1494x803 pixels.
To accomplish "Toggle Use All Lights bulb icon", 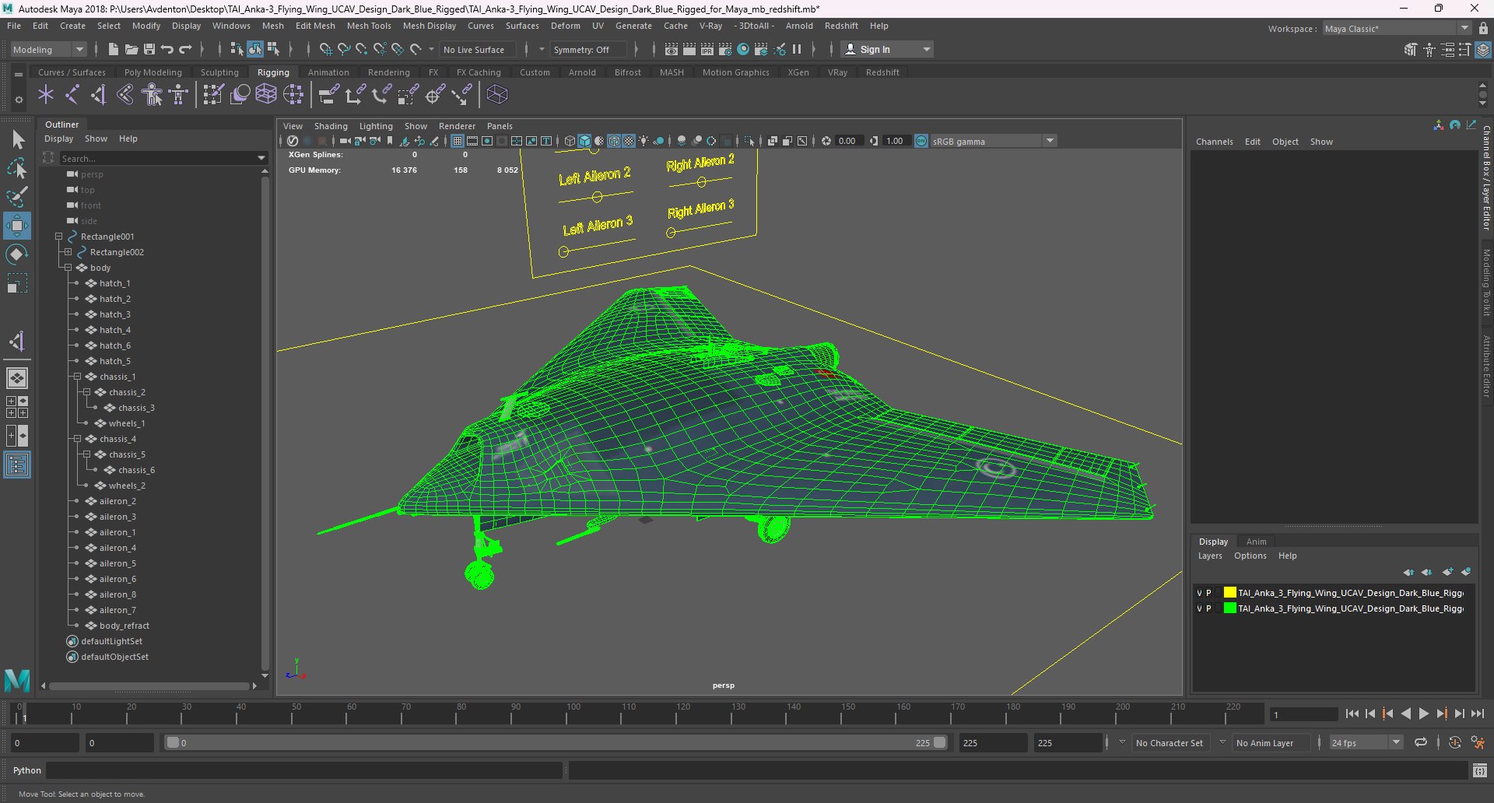I will coord(644,141).
